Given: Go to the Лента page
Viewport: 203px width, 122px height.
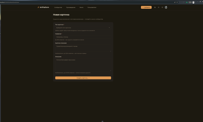Looking at the screenshot, I should (x=81, y=8).
